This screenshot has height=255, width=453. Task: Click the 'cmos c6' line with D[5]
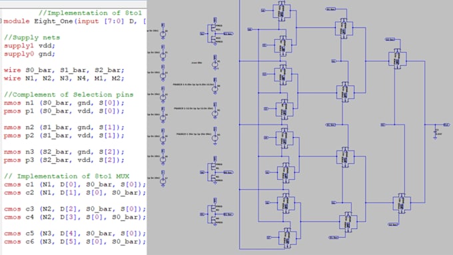pyautogui.click(x=75, y=242)
